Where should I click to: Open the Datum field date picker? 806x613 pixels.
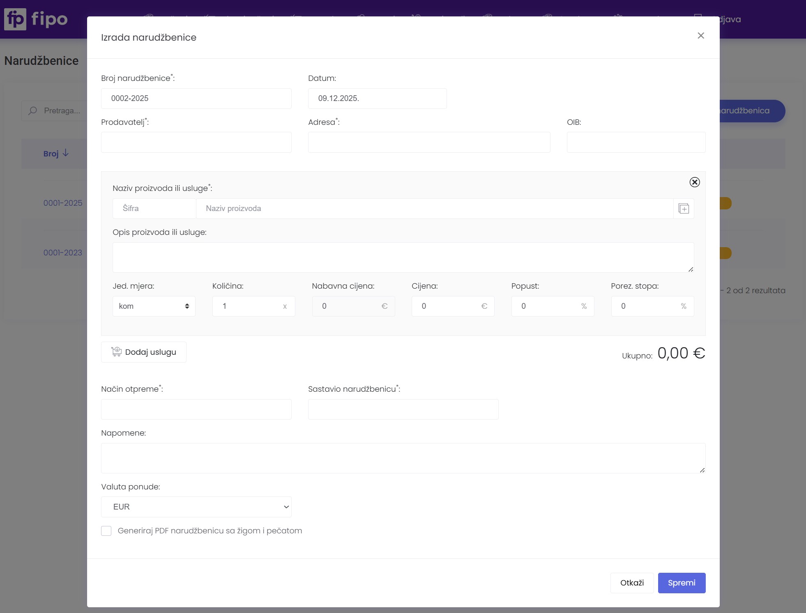tap(377, 99)
